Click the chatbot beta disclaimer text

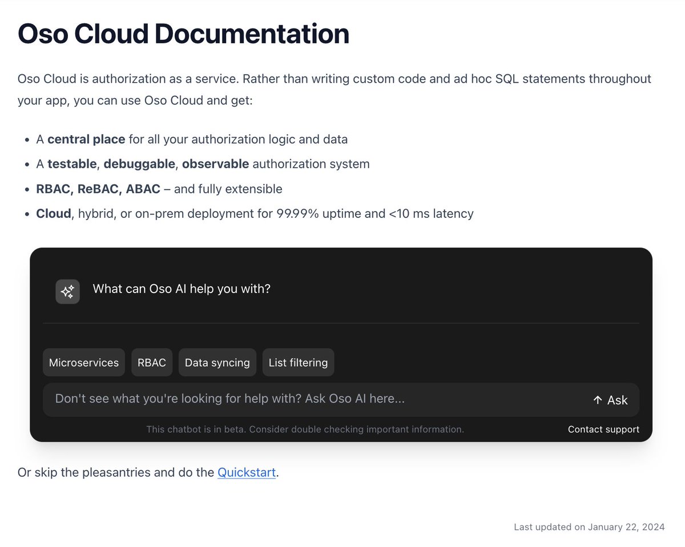[x=305, y=430]
